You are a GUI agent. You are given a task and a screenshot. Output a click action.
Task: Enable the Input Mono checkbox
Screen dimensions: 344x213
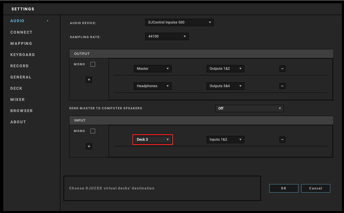(x=93, y=131)
